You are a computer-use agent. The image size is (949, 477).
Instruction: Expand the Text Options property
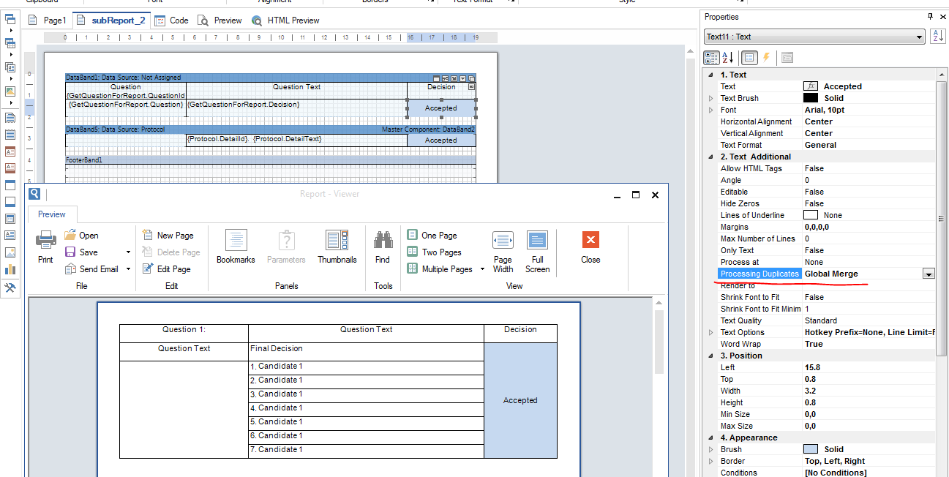tap(710, 332)
